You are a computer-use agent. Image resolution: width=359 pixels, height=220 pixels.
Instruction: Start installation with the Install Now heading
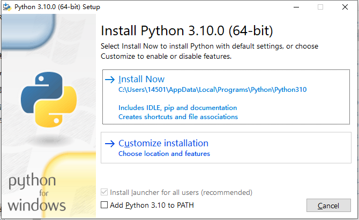141,80
